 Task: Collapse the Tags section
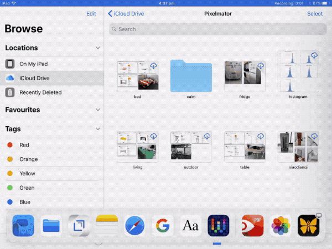tap(98, 129)
